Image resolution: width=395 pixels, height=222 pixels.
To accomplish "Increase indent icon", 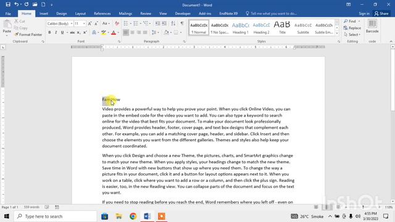I will 164,23.
